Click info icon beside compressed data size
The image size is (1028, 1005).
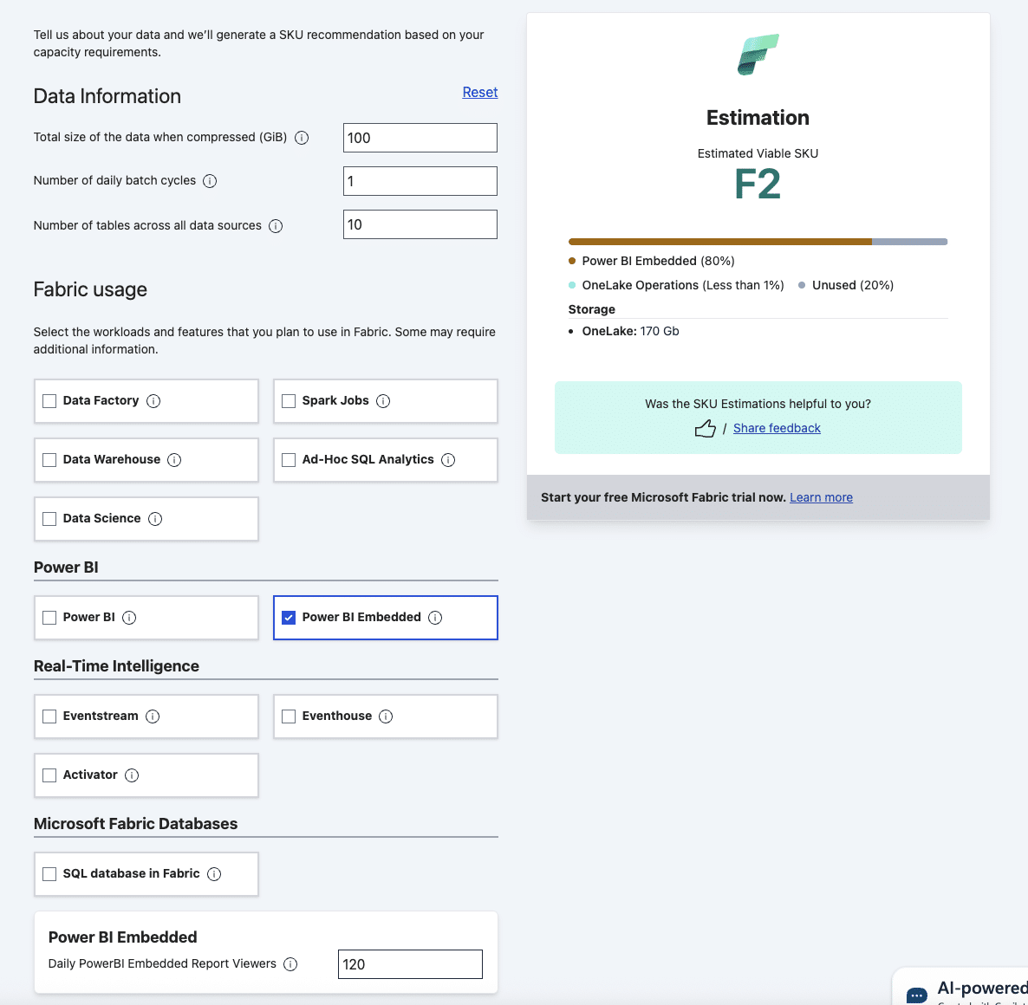(x=302, y=138)
